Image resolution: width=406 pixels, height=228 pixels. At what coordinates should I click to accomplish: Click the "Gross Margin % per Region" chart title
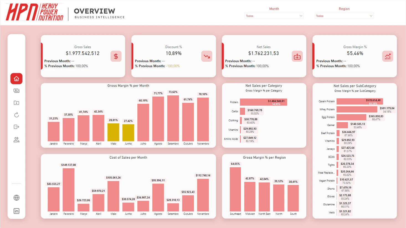[264, 158]
